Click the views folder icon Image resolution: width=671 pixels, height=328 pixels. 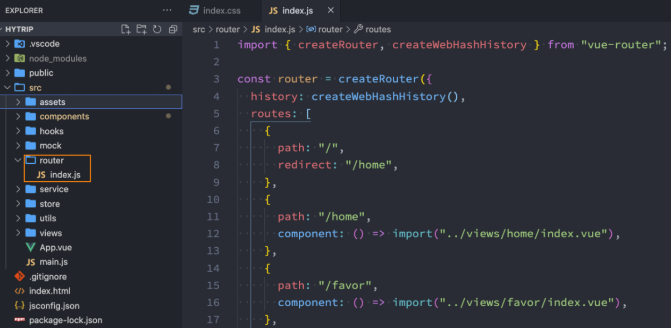click(30, 233)
